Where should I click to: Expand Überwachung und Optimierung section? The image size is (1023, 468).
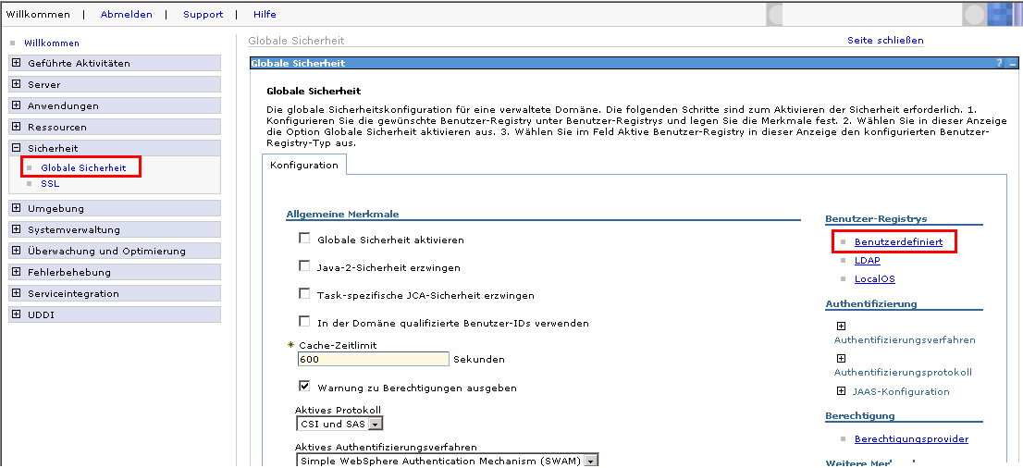click(17, 251)
